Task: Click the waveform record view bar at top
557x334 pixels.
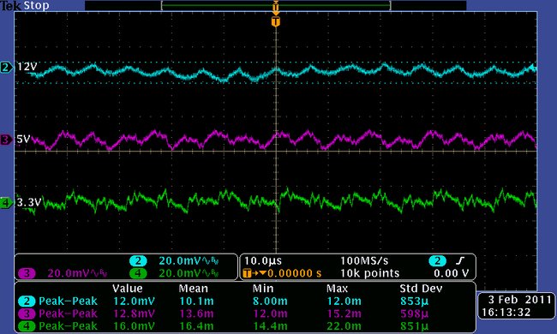Action: coord(276,6)
